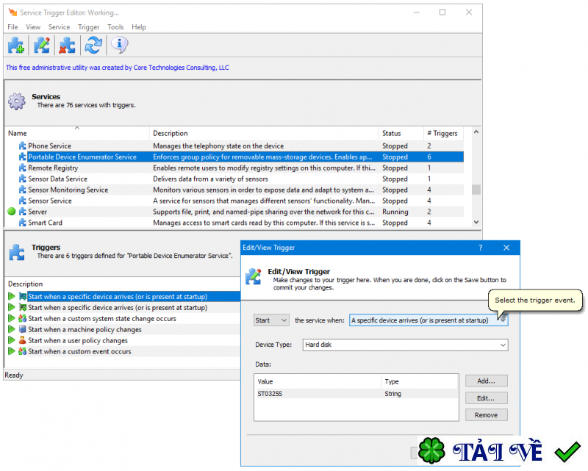
Task: Expand the Device Type Hard disk dropdown
Action: tap(404, 345)
